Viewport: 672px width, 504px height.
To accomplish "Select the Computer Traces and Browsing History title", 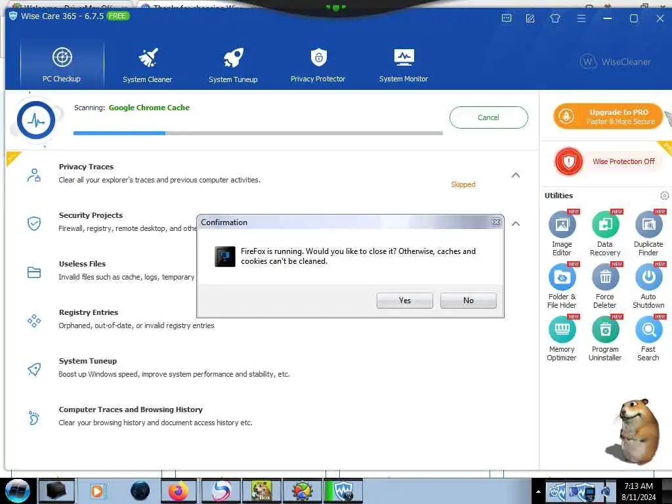I will coord(131,409).
